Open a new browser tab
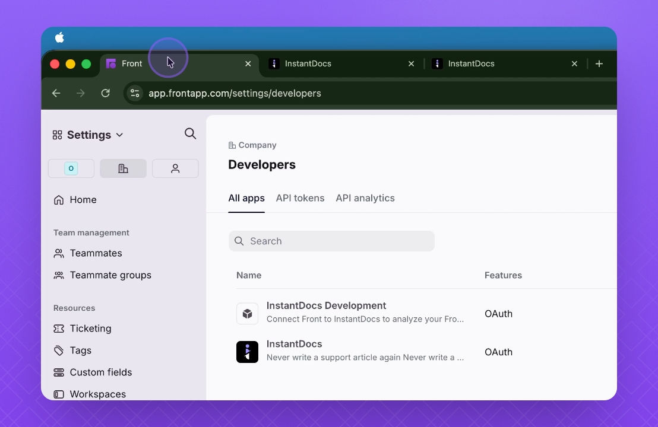 599,63
